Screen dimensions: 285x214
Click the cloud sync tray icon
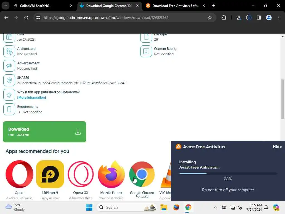pyautogui.click(x=224, y=207)
